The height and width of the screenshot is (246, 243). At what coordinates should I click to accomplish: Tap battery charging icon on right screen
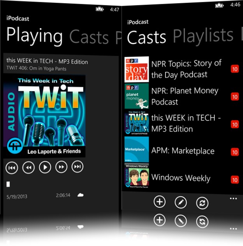(219, 5)
